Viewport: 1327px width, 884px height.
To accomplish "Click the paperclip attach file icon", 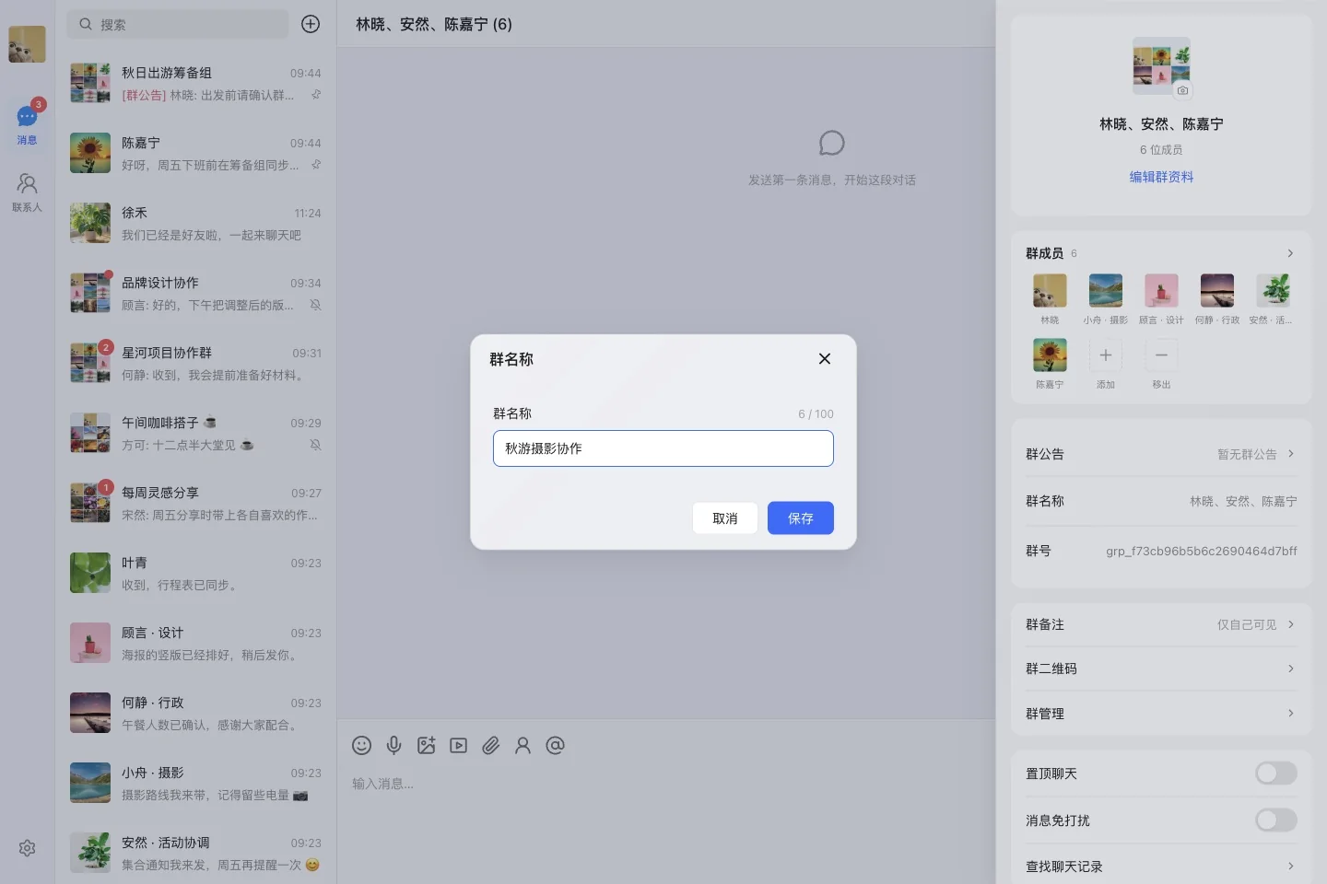I will [490, 746].
